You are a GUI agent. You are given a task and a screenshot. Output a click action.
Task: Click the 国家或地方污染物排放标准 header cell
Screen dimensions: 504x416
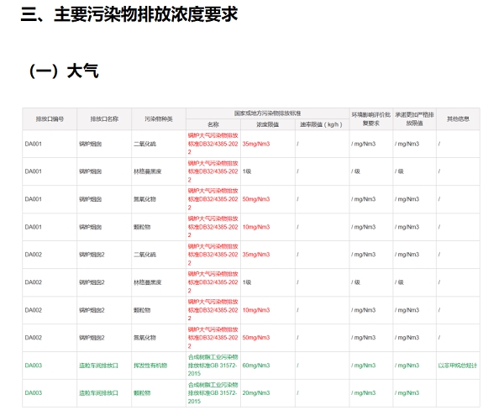click(267, 113)
